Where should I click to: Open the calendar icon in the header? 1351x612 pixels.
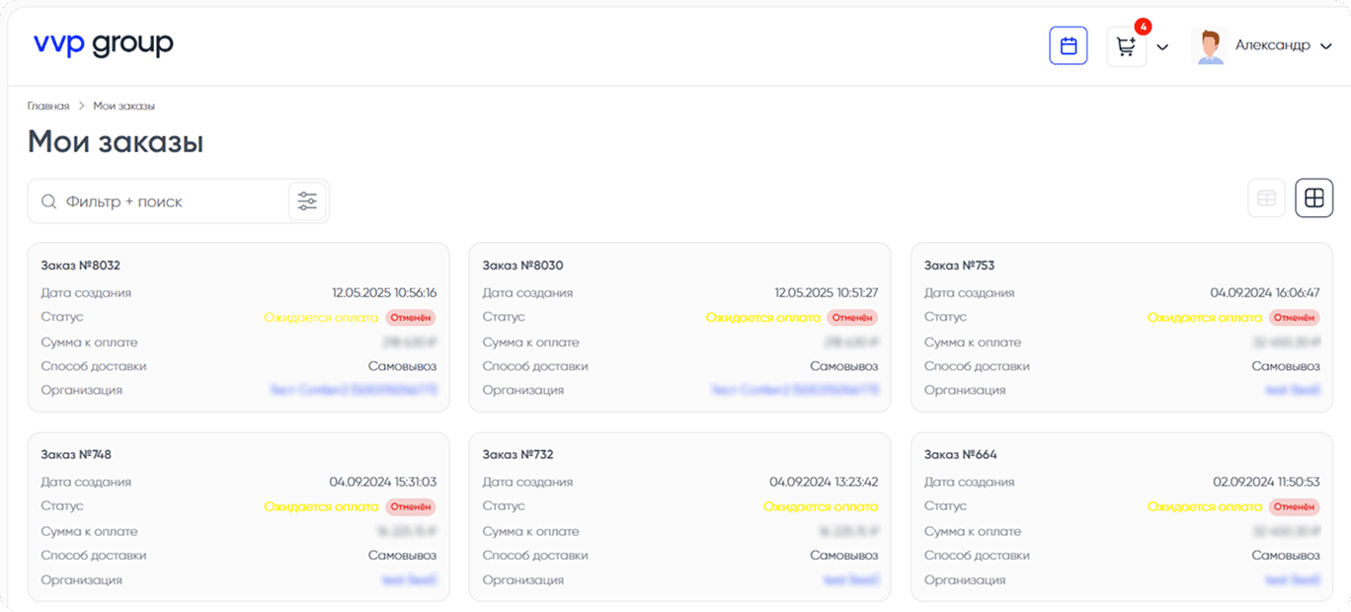(1069, 44)
